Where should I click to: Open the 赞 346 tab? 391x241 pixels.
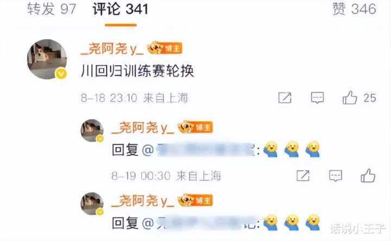tap(354, 9)
